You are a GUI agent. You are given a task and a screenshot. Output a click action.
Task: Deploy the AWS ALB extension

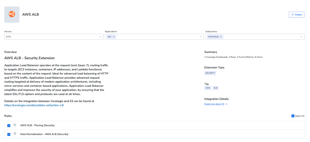coord(296,15)
